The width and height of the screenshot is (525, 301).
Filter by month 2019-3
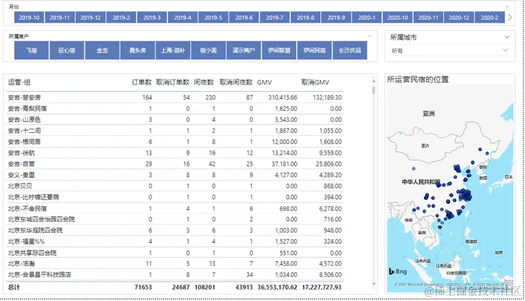point(152,18)
